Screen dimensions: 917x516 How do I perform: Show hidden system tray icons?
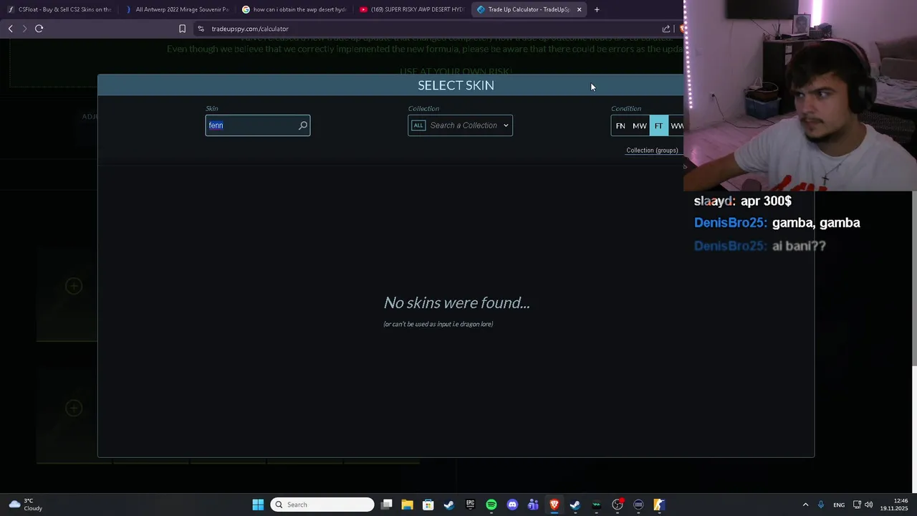click(x=805, y=505)
